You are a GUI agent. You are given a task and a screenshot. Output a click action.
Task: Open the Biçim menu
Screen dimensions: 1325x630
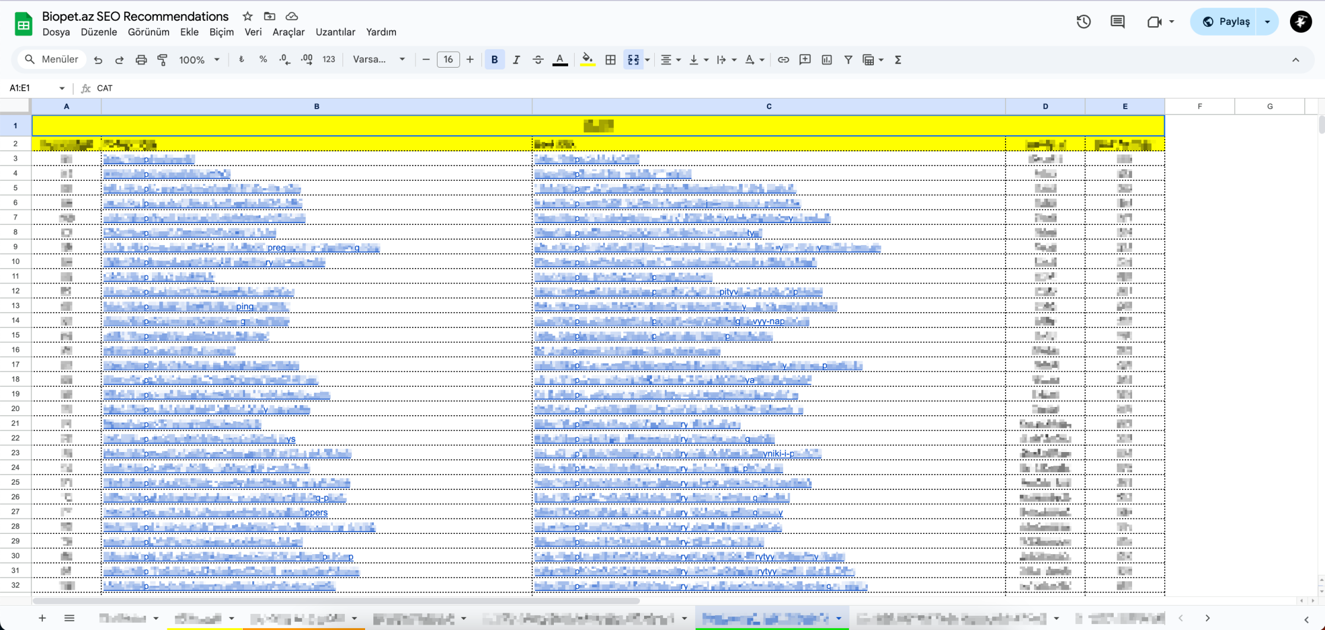point(221,32)
